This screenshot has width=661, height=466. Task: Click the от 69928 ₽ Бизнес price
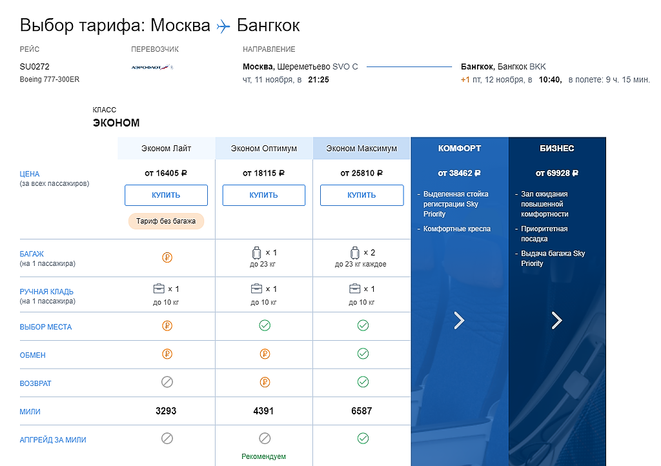click(x=557, y=173)
